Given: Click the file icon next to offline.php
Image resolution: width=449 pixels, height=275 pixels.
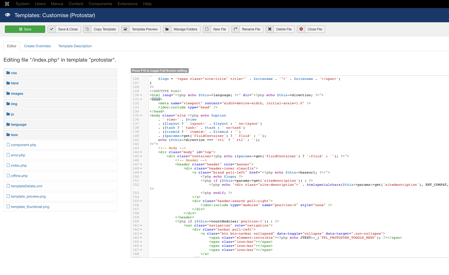Looking at the screenshot, I should point(8,176).
